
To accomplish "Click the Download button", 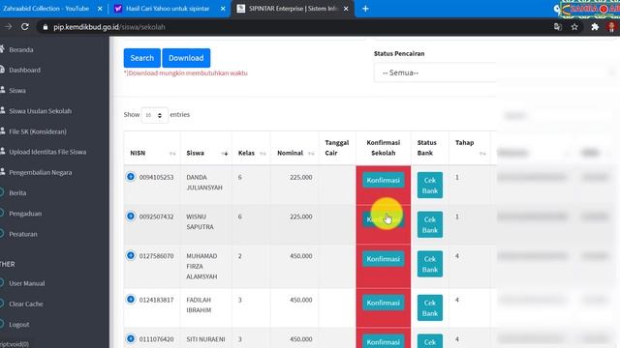I will coord(186,58).
